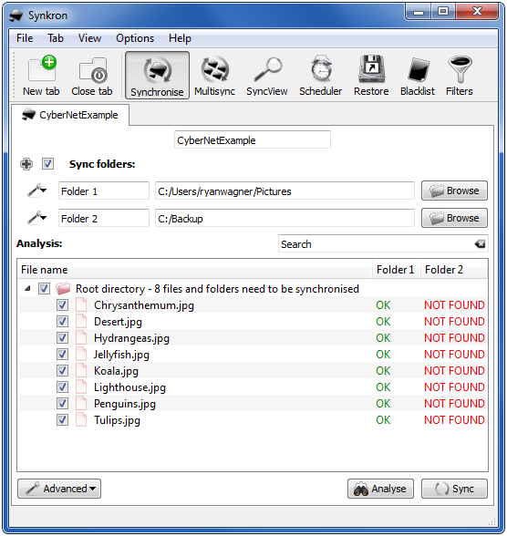Uncheck the Sync folders checkbox
The image size is (507, 536).
pos(47,164)
